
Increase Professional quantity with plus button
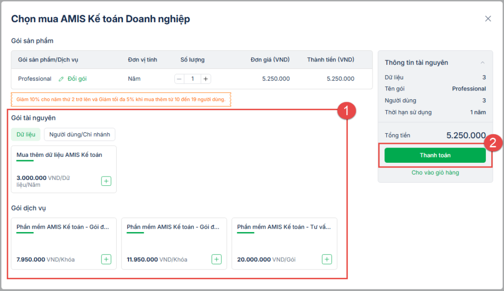pos(206,79)
